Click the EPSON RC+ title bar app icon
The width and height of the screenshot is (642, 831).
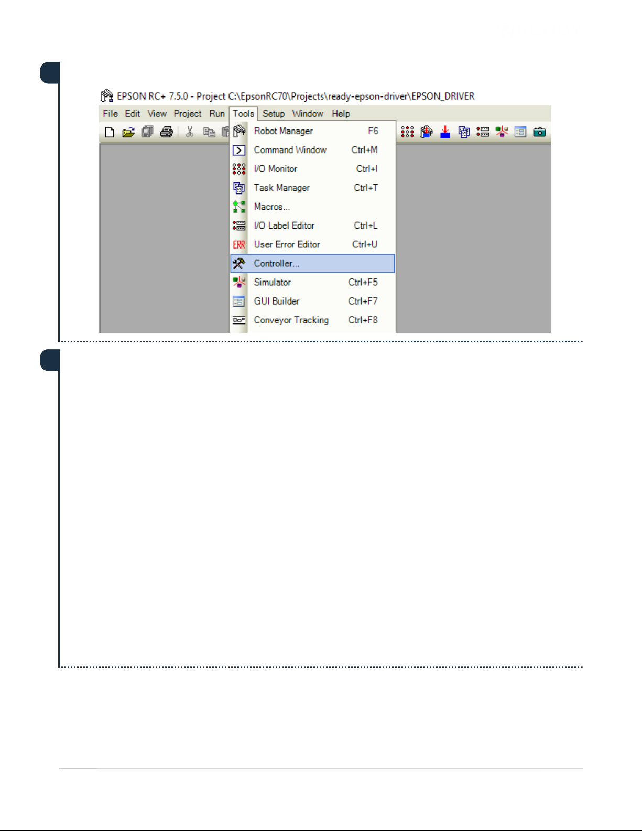(107, 96)
